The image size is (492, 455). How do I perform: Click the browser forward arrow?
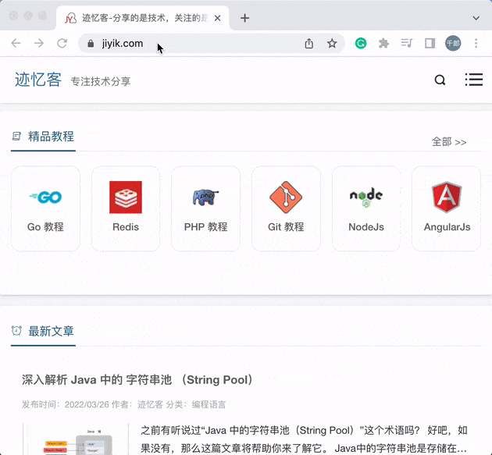click(x=39, y=43)
